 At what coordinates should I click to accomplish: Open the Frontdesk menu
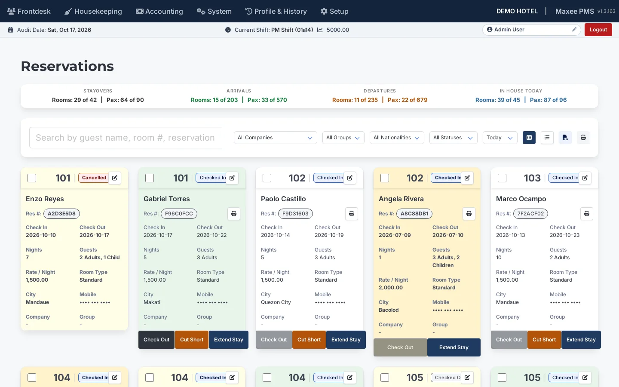pos(29,11)
